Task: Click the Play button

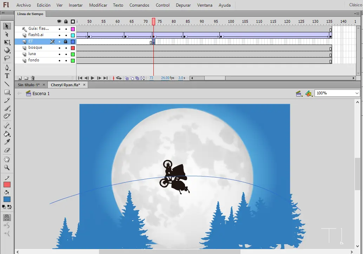Action: 93,78
